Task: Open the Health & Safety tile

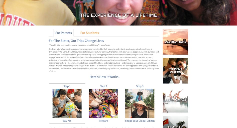Action: click(x=175, y=122)
